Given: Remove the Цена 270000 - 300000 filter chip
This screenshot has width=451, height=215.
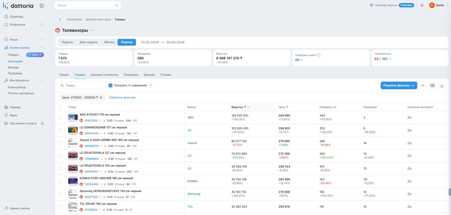Looking at the screenshot, I should coord(101,98).
